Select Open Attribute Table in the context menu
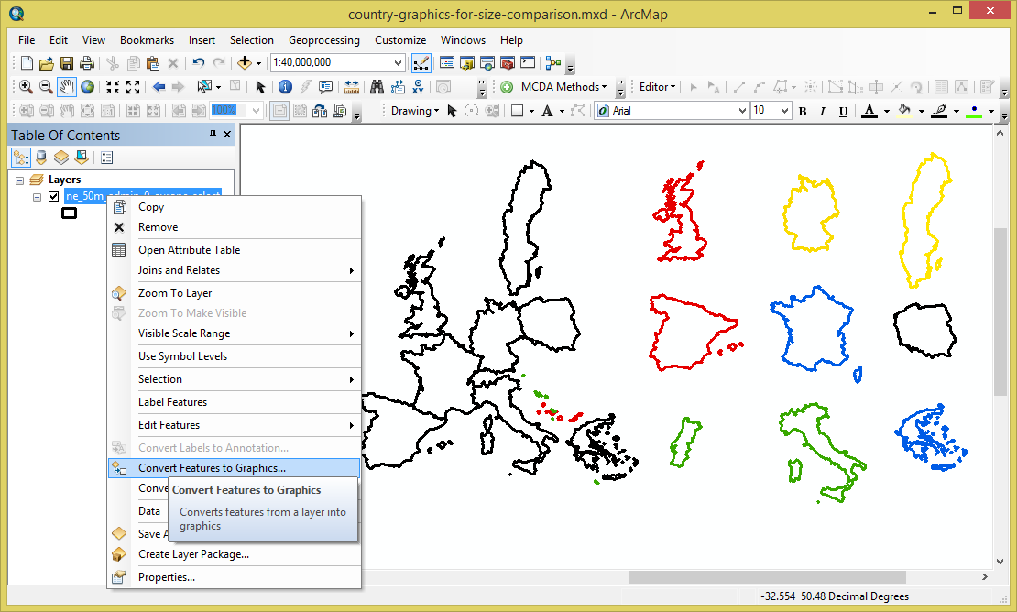Viewport: 1017px width, 612px height. (x=190, y=249)
